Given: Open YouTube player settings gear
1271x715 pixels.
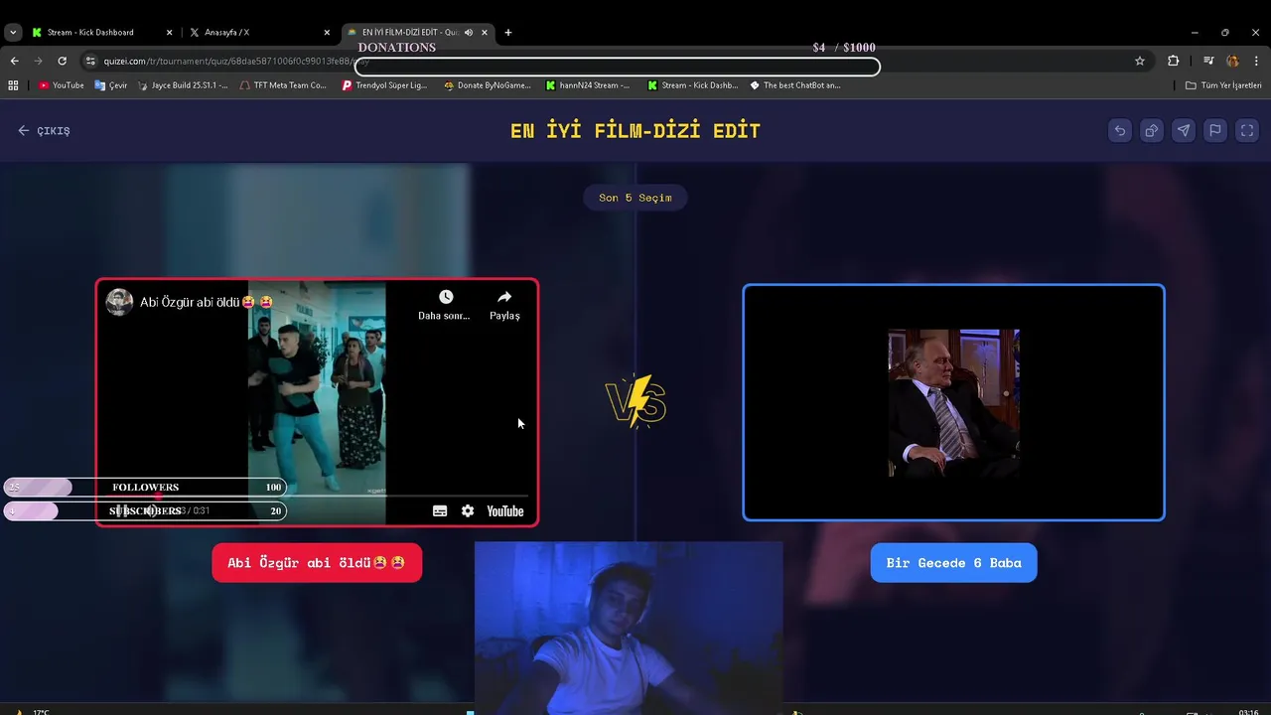Looking at the screenshot, I should pos(468,511).
